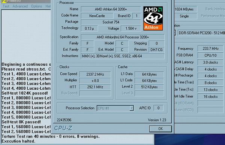Viewport: 225px width, 145px height.
Task: Click the Core Speed value field
Action: (x=95, y=74)
